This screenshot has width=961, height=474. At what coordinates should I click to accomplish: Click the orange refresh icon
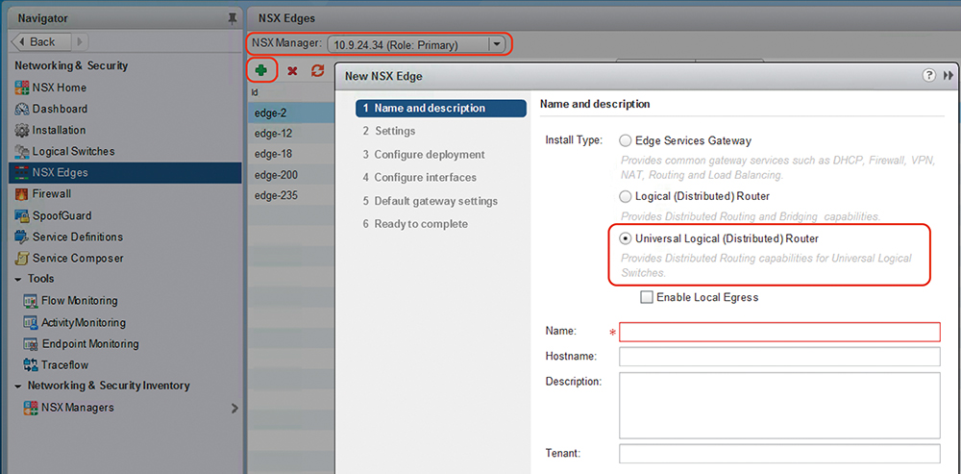coord(317,70)
